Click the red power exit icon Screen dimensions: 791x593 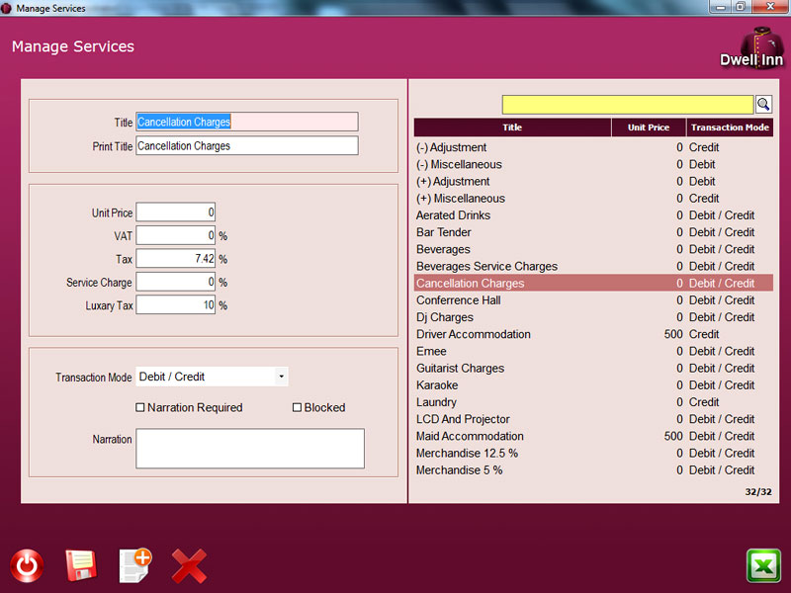pos(27,565)
